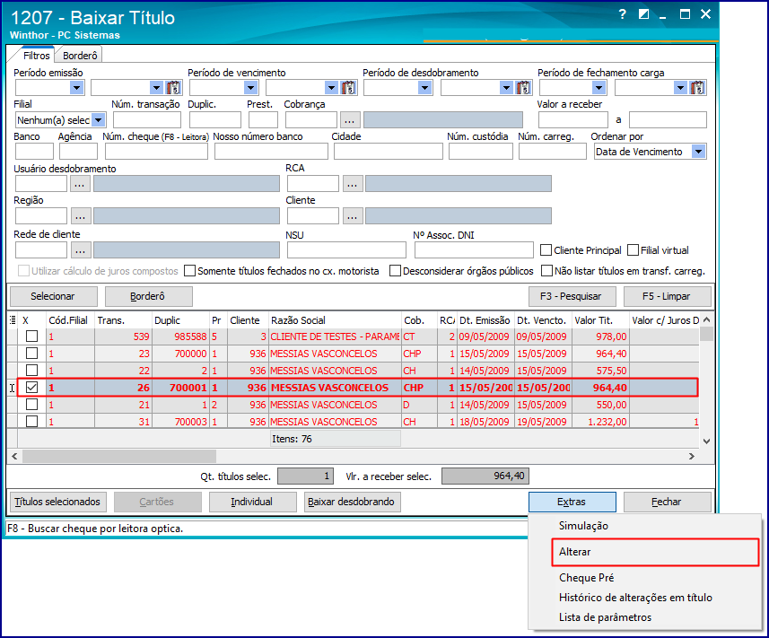Click the contrast square icon in title bar
This screenshot has height=638, width=769.
pos(643,14)
